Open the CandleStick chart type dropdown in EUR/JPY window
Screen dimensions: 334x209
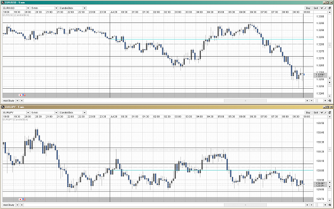[73, 112]
